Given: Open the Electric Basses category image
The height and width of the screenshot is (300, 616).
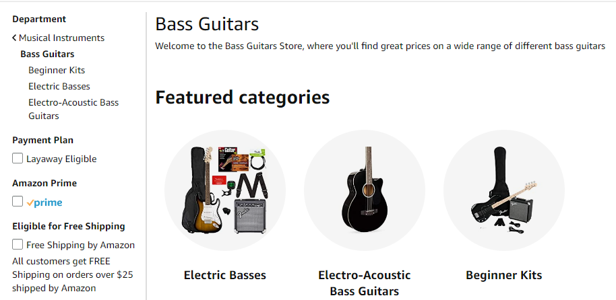Looking at the screenshot, I should [225, 190].
